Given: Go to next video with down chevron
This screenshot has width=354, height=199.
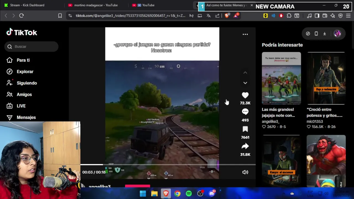Looking at the screenshot, I should (245, 83).
